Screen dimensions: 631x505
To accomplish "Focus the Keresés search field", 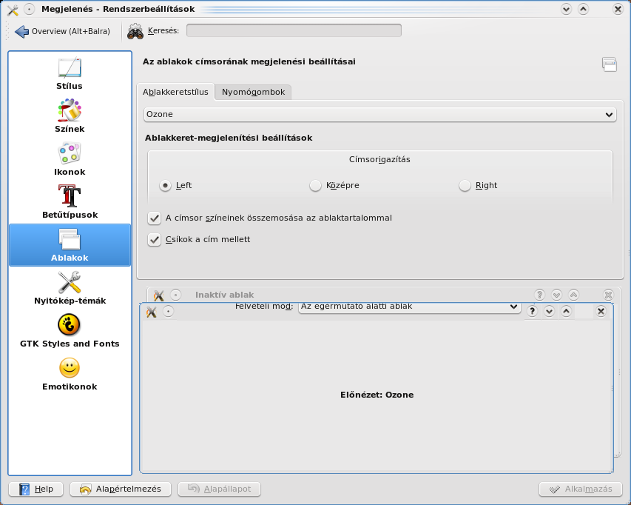I will (x=294, y=30).
